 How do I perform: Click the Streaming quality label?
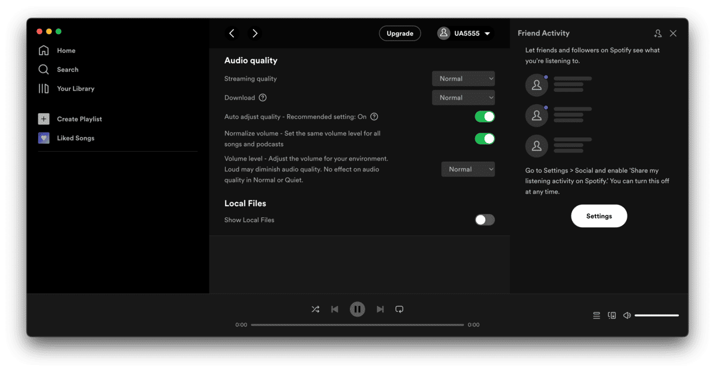(250, 79)
